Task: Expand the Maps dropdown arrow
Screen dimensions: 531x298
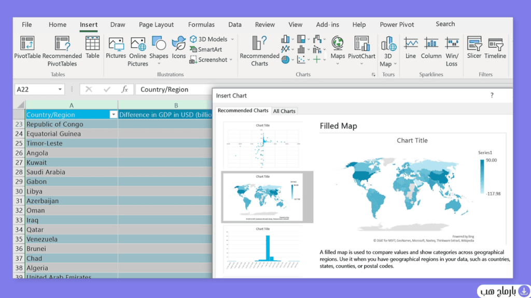Action: (x=338, y=64)
